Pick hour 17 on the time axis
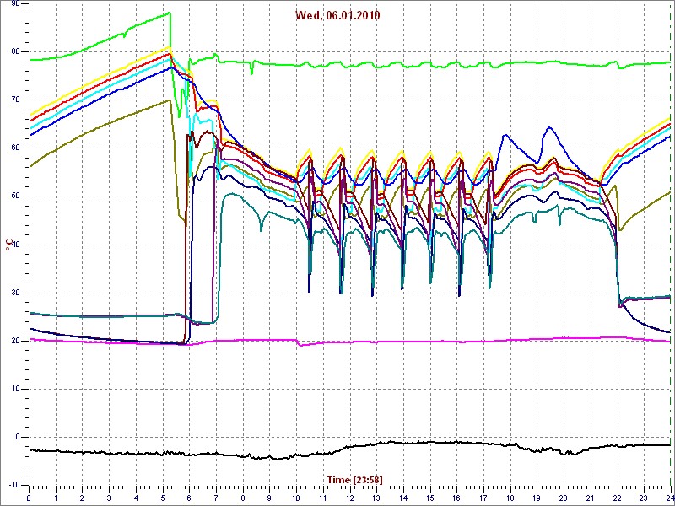The image size is (675, 506). [483, 497]
